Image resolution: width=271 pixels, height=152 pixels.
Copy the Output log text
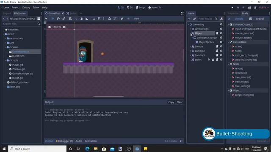point(171,102)
